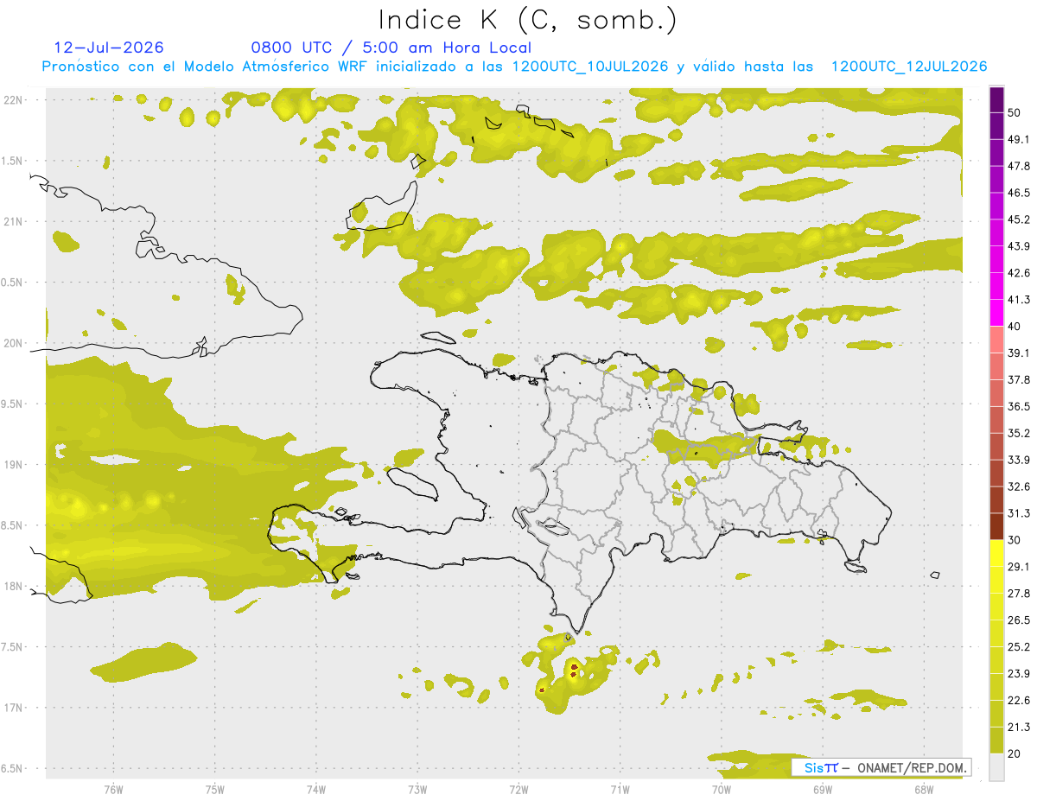The height and width of the screenshot is (801, 1037).
Task: Click the bright yellow swatch between 29.1 and 30
Action: tap(996, 553)
